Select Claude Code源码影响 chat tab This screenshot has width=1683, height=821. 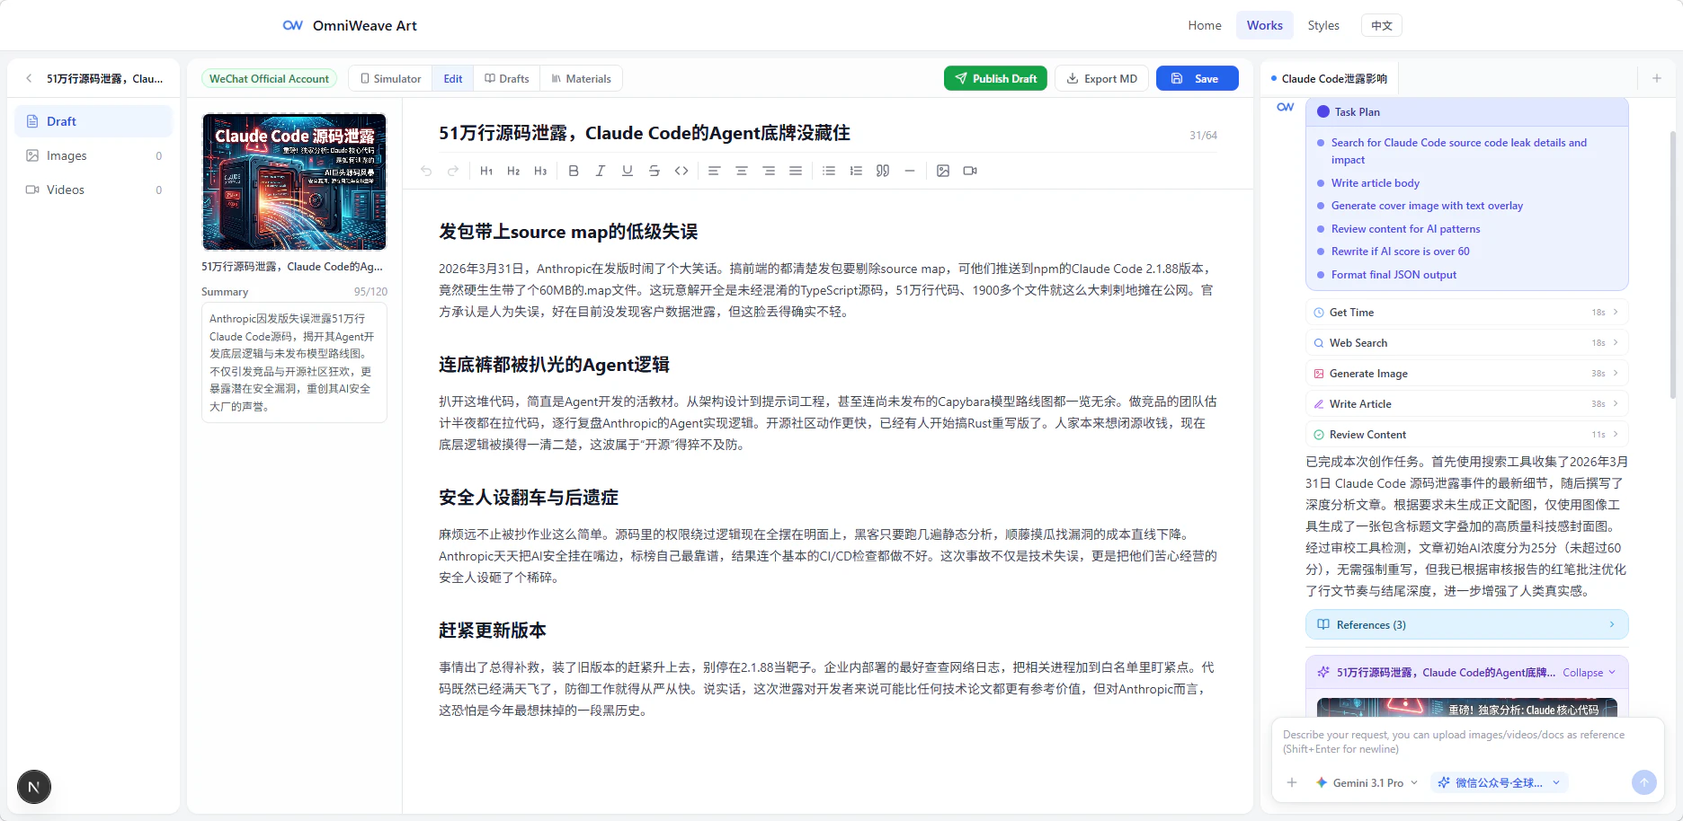[1329, 79]
